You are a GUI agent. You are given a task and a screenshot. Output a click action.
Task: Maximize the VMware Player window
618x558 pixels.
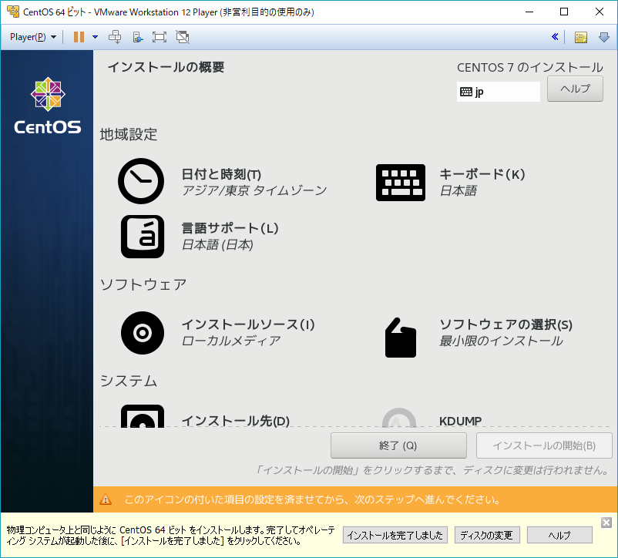tap(564, 12)
